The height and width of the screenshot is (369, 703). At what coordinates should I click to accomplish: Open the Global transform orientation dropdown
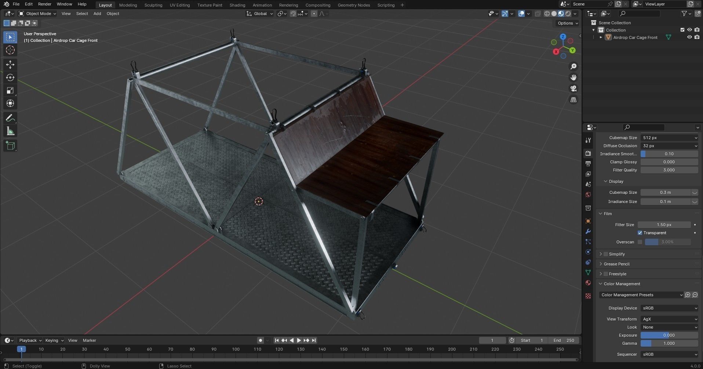click(x=260, y=14)
